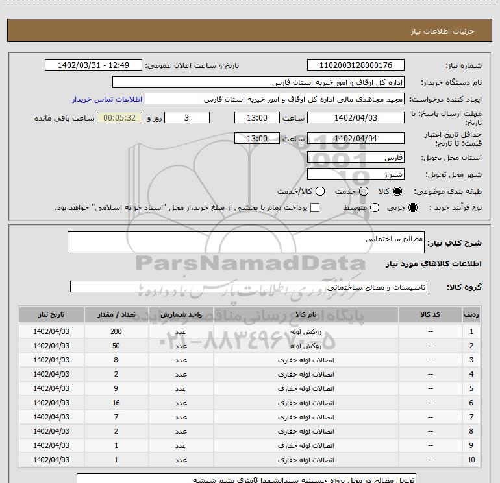Viewport: 500px width, 483px height.
Task: Click the response deadline date 1402/04/03 field
Action: pyautogui.click(x=356, y=117)
